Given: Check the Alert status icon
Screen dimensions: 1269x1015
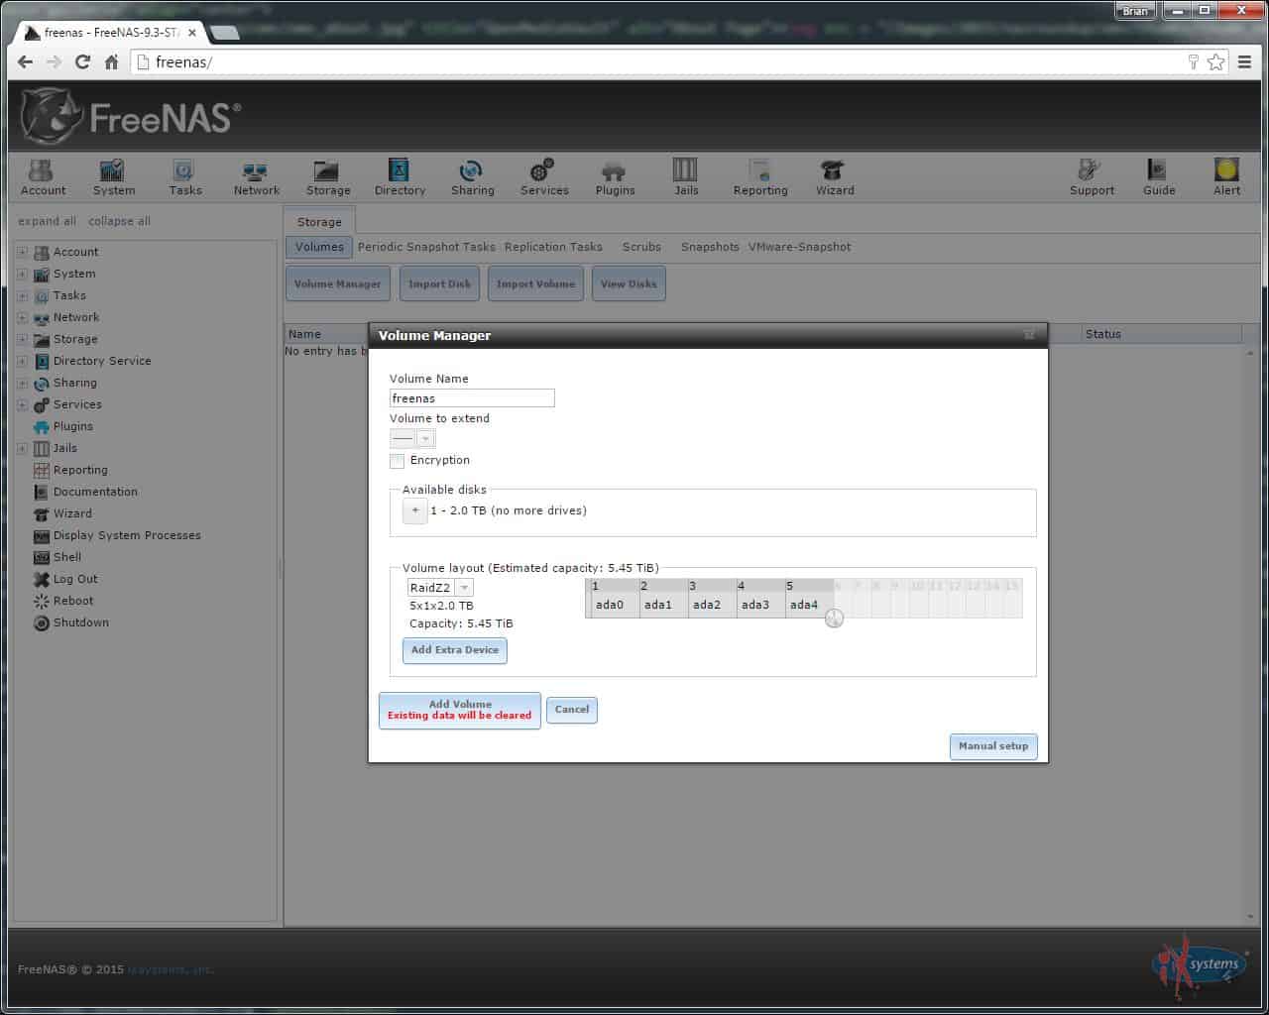Looking at the screenshot, I should coord(1226,177).
